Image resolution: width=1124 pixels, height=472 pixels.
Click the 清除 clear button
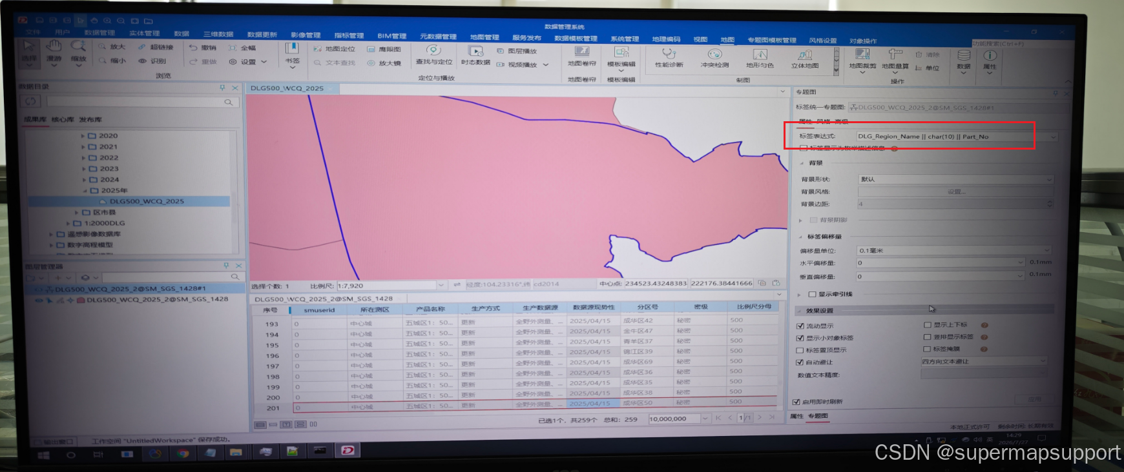(x=928, y=55)
